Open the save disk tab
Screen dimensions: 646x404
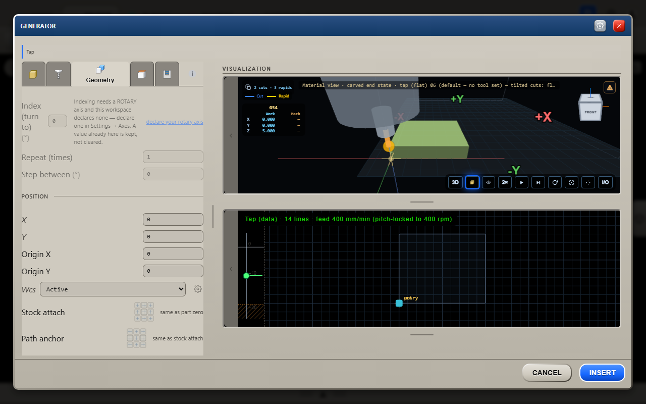pos(167,74)
